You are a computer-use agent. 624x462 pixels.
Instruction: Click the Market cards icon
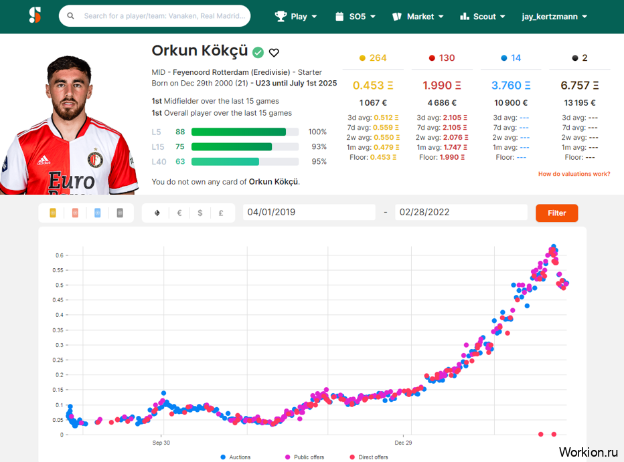click(x=397, y=16)
